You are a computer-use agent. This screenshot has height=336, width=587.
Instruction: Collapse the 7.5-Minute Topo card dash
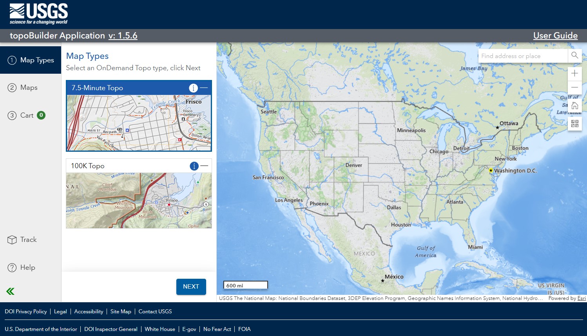coord(204,88)
